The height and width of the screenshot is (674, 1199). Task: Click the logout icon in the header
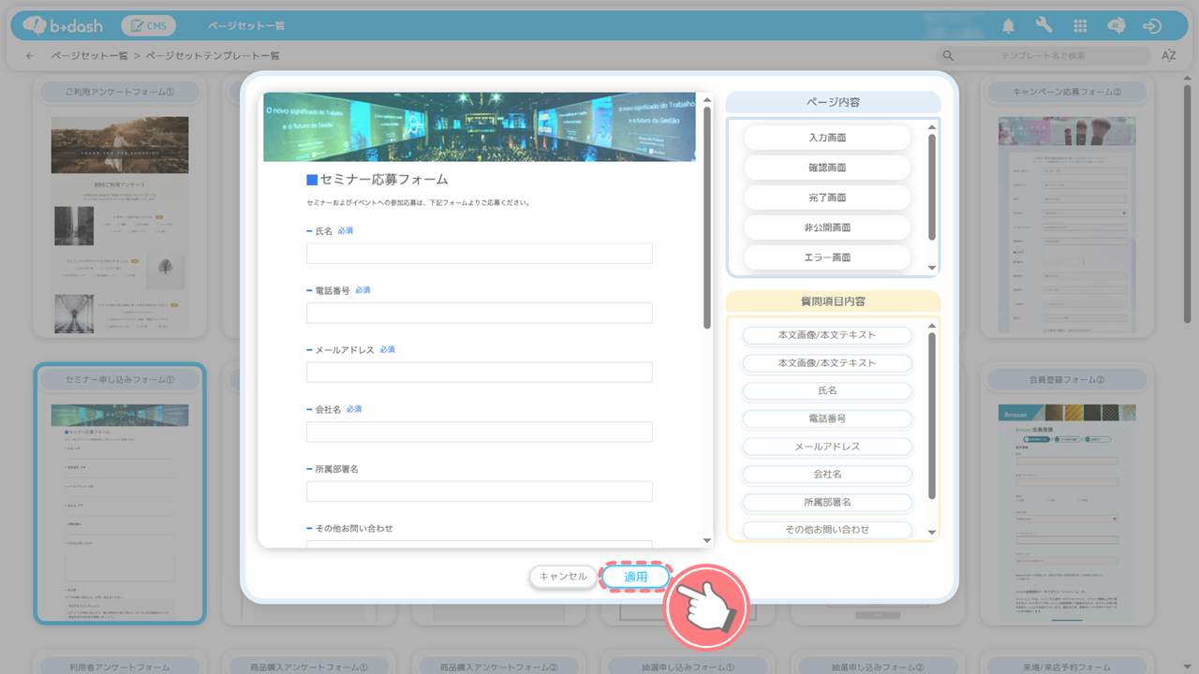[1152, 26]
